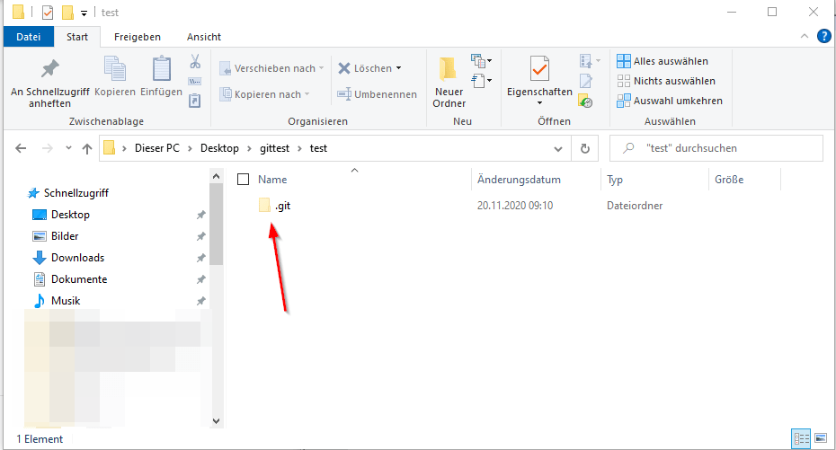Click gittest in the address breadcrumb
This screenshot has height=450, width=836.
point(274,148)
